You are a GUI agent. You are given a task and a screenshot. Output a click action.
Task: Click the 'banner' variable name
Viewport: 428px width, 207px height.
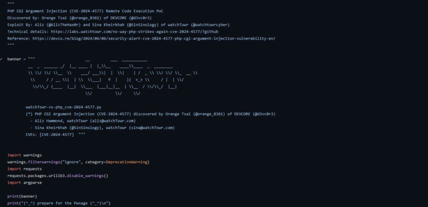pyautogui.click(x=14, y=59)
